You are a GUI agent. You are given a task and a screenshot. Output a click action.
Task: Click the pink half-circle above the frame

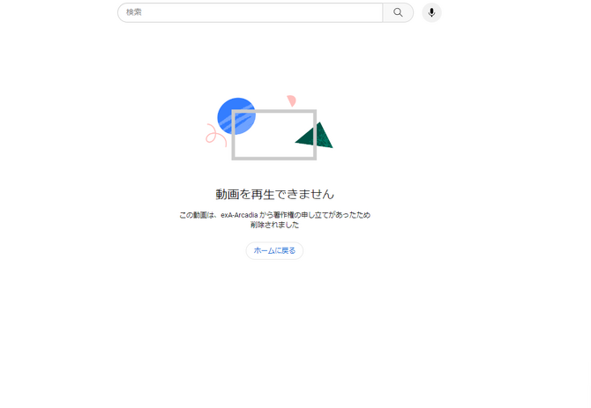point(292,100)
